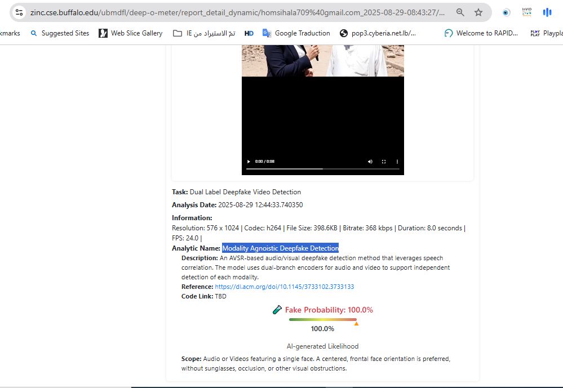The width and height of the screenshot is (563, 388).
Task: Bookmark this page with the star icon
Action: (x=478, y=12)
